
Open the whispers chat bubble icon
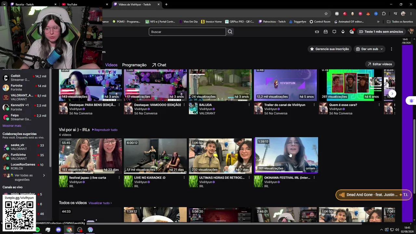pyautogui.click(x=334, y=32)
